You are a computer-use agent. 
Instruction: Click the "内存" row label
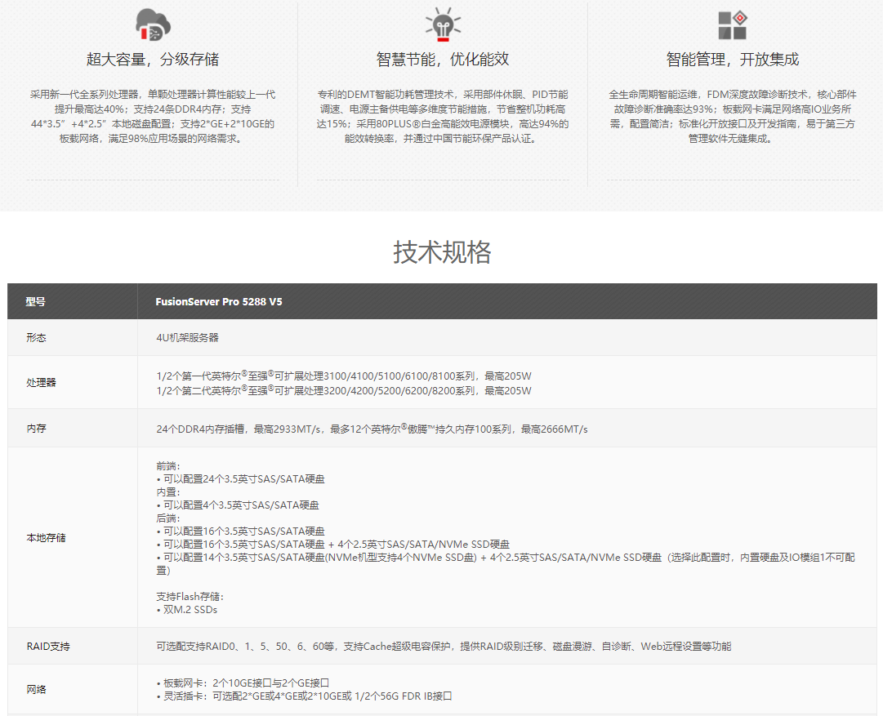coord(36,429)
